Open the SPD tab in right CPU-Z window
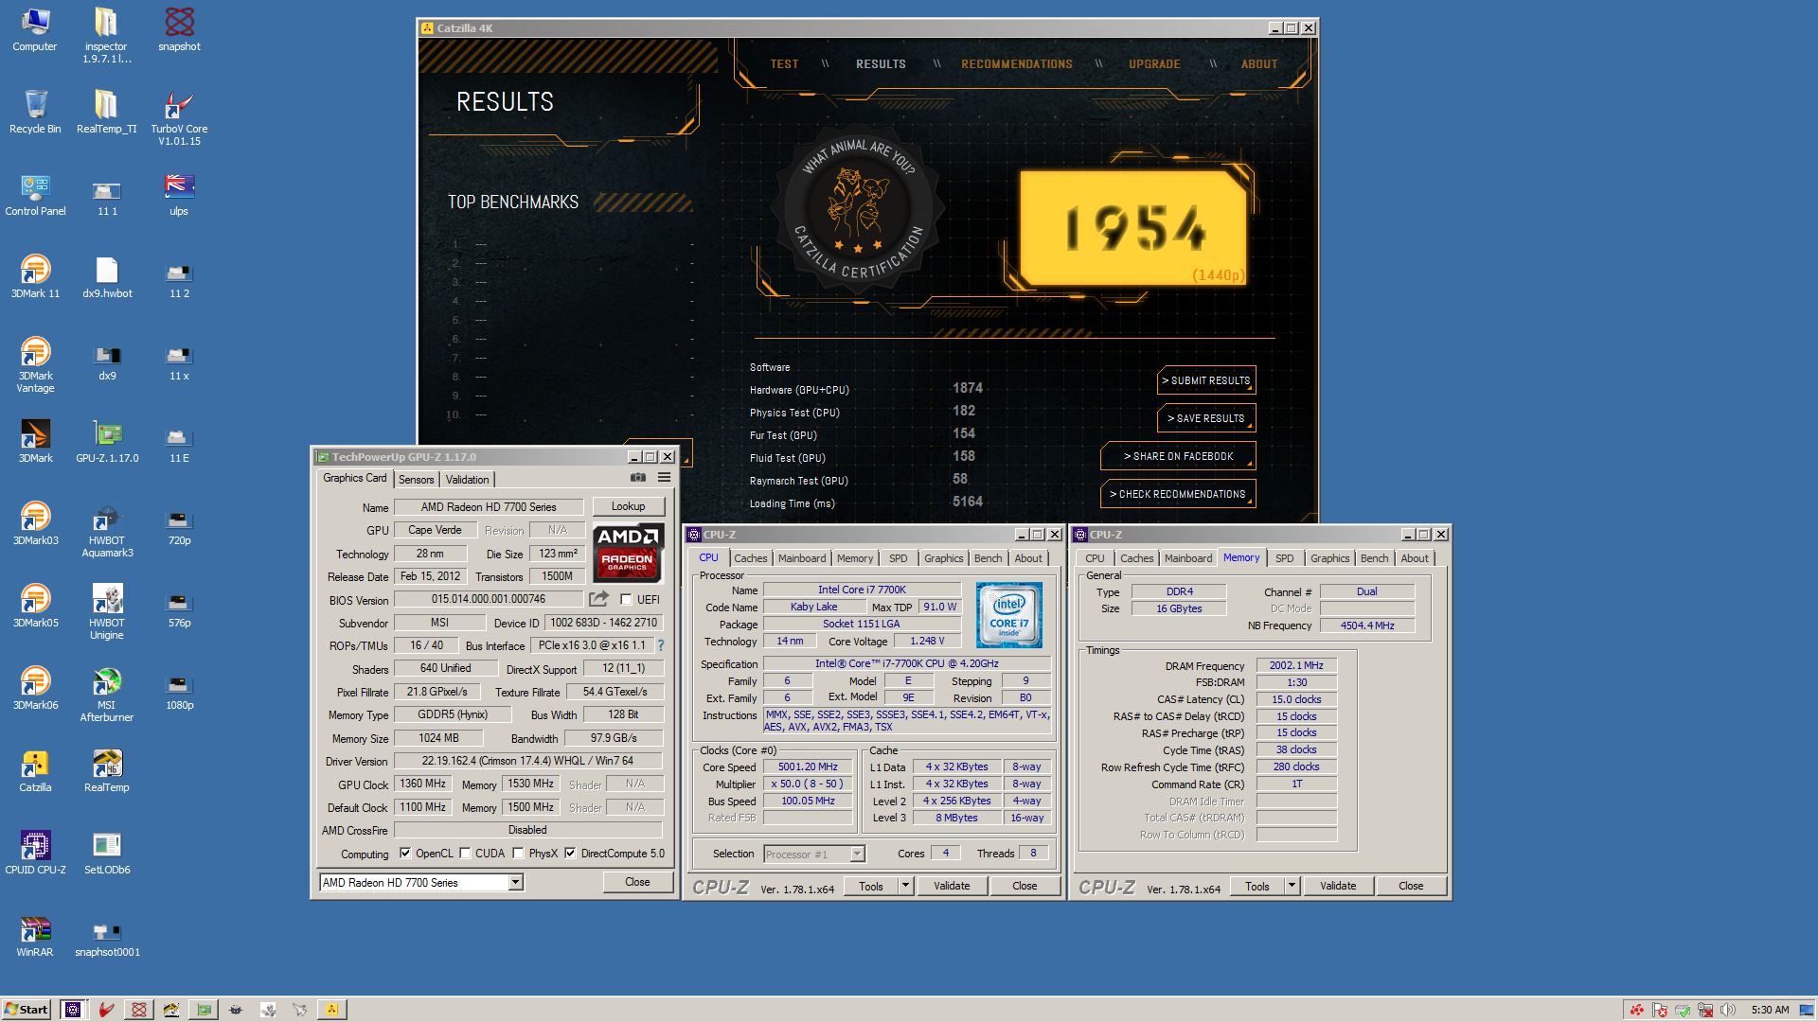 click(1284, 558)
